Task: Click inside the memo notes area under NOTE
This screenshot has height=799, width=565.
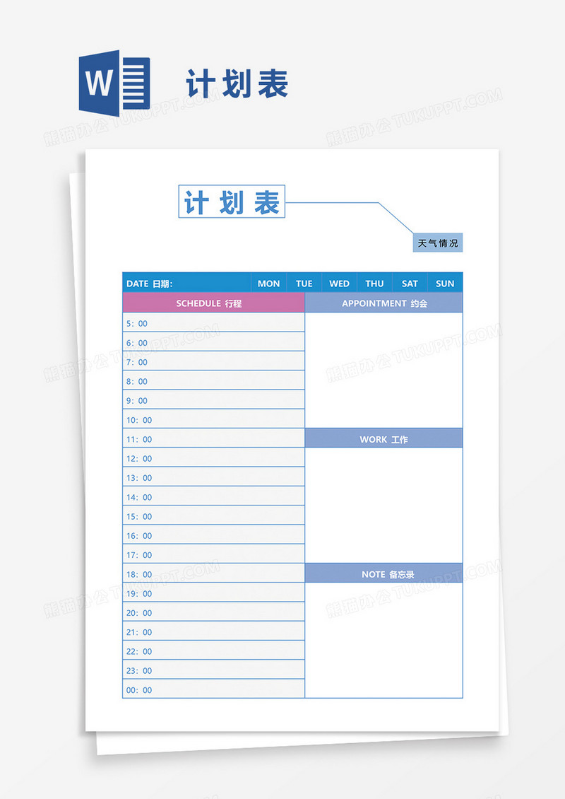Action: point(383,641)
